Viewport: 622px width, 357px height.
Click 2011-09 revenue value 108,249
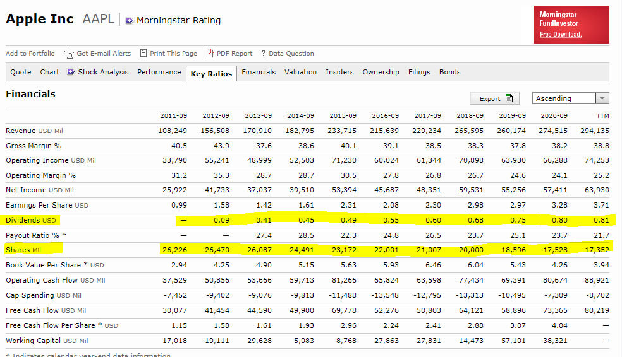coord(173,131)
